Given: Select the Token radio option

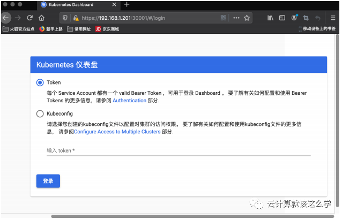Looking at the screenshot, I should pyautogui.click(x=40, y=82).
